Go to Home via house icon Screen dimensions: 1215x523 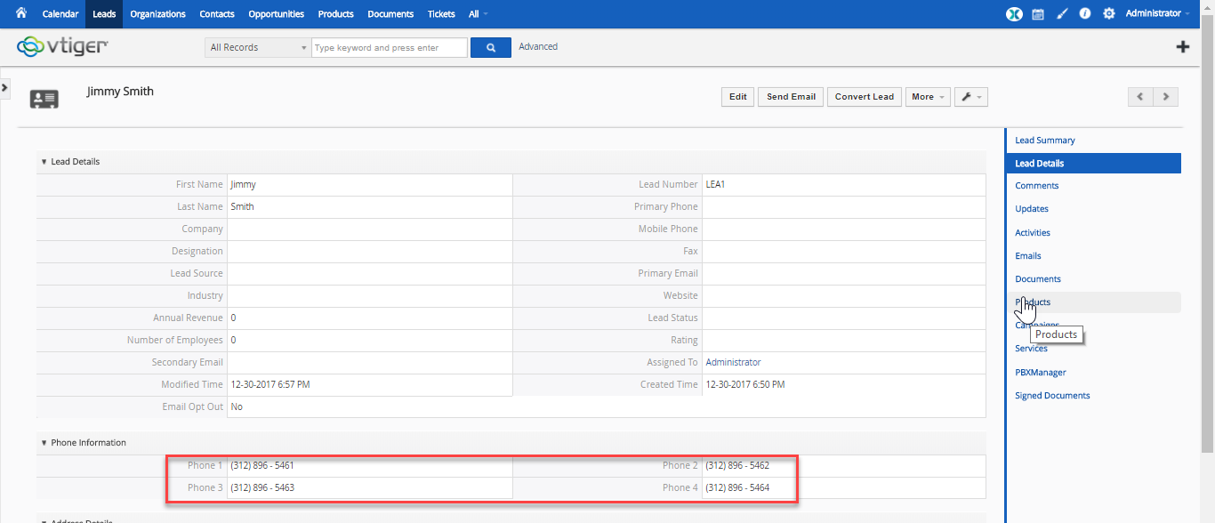21,13
